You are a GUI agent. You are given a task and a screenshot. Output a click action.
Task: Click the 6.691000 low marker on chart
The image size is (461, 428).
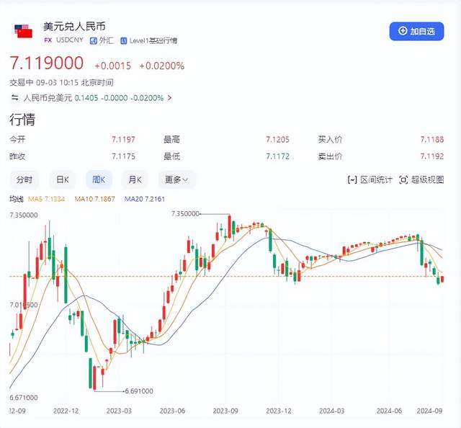point(139,391)
